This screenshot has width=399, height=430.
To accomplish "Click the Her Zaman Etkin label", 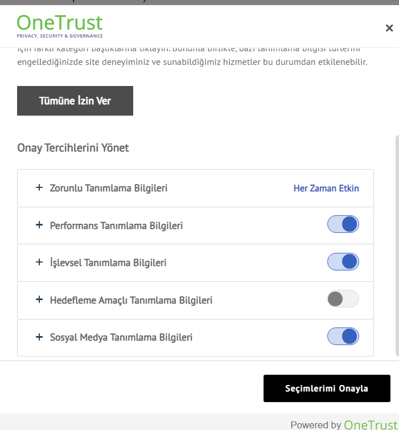I will click(x=326, y=189).
